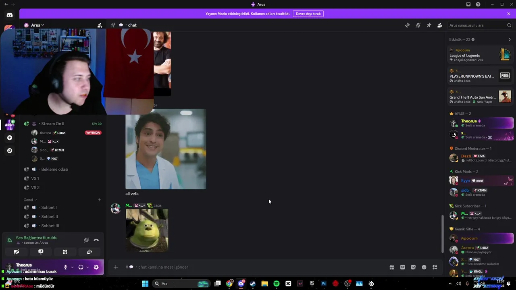
Task: Open the soundboard button
Action: tap(89, 252)
